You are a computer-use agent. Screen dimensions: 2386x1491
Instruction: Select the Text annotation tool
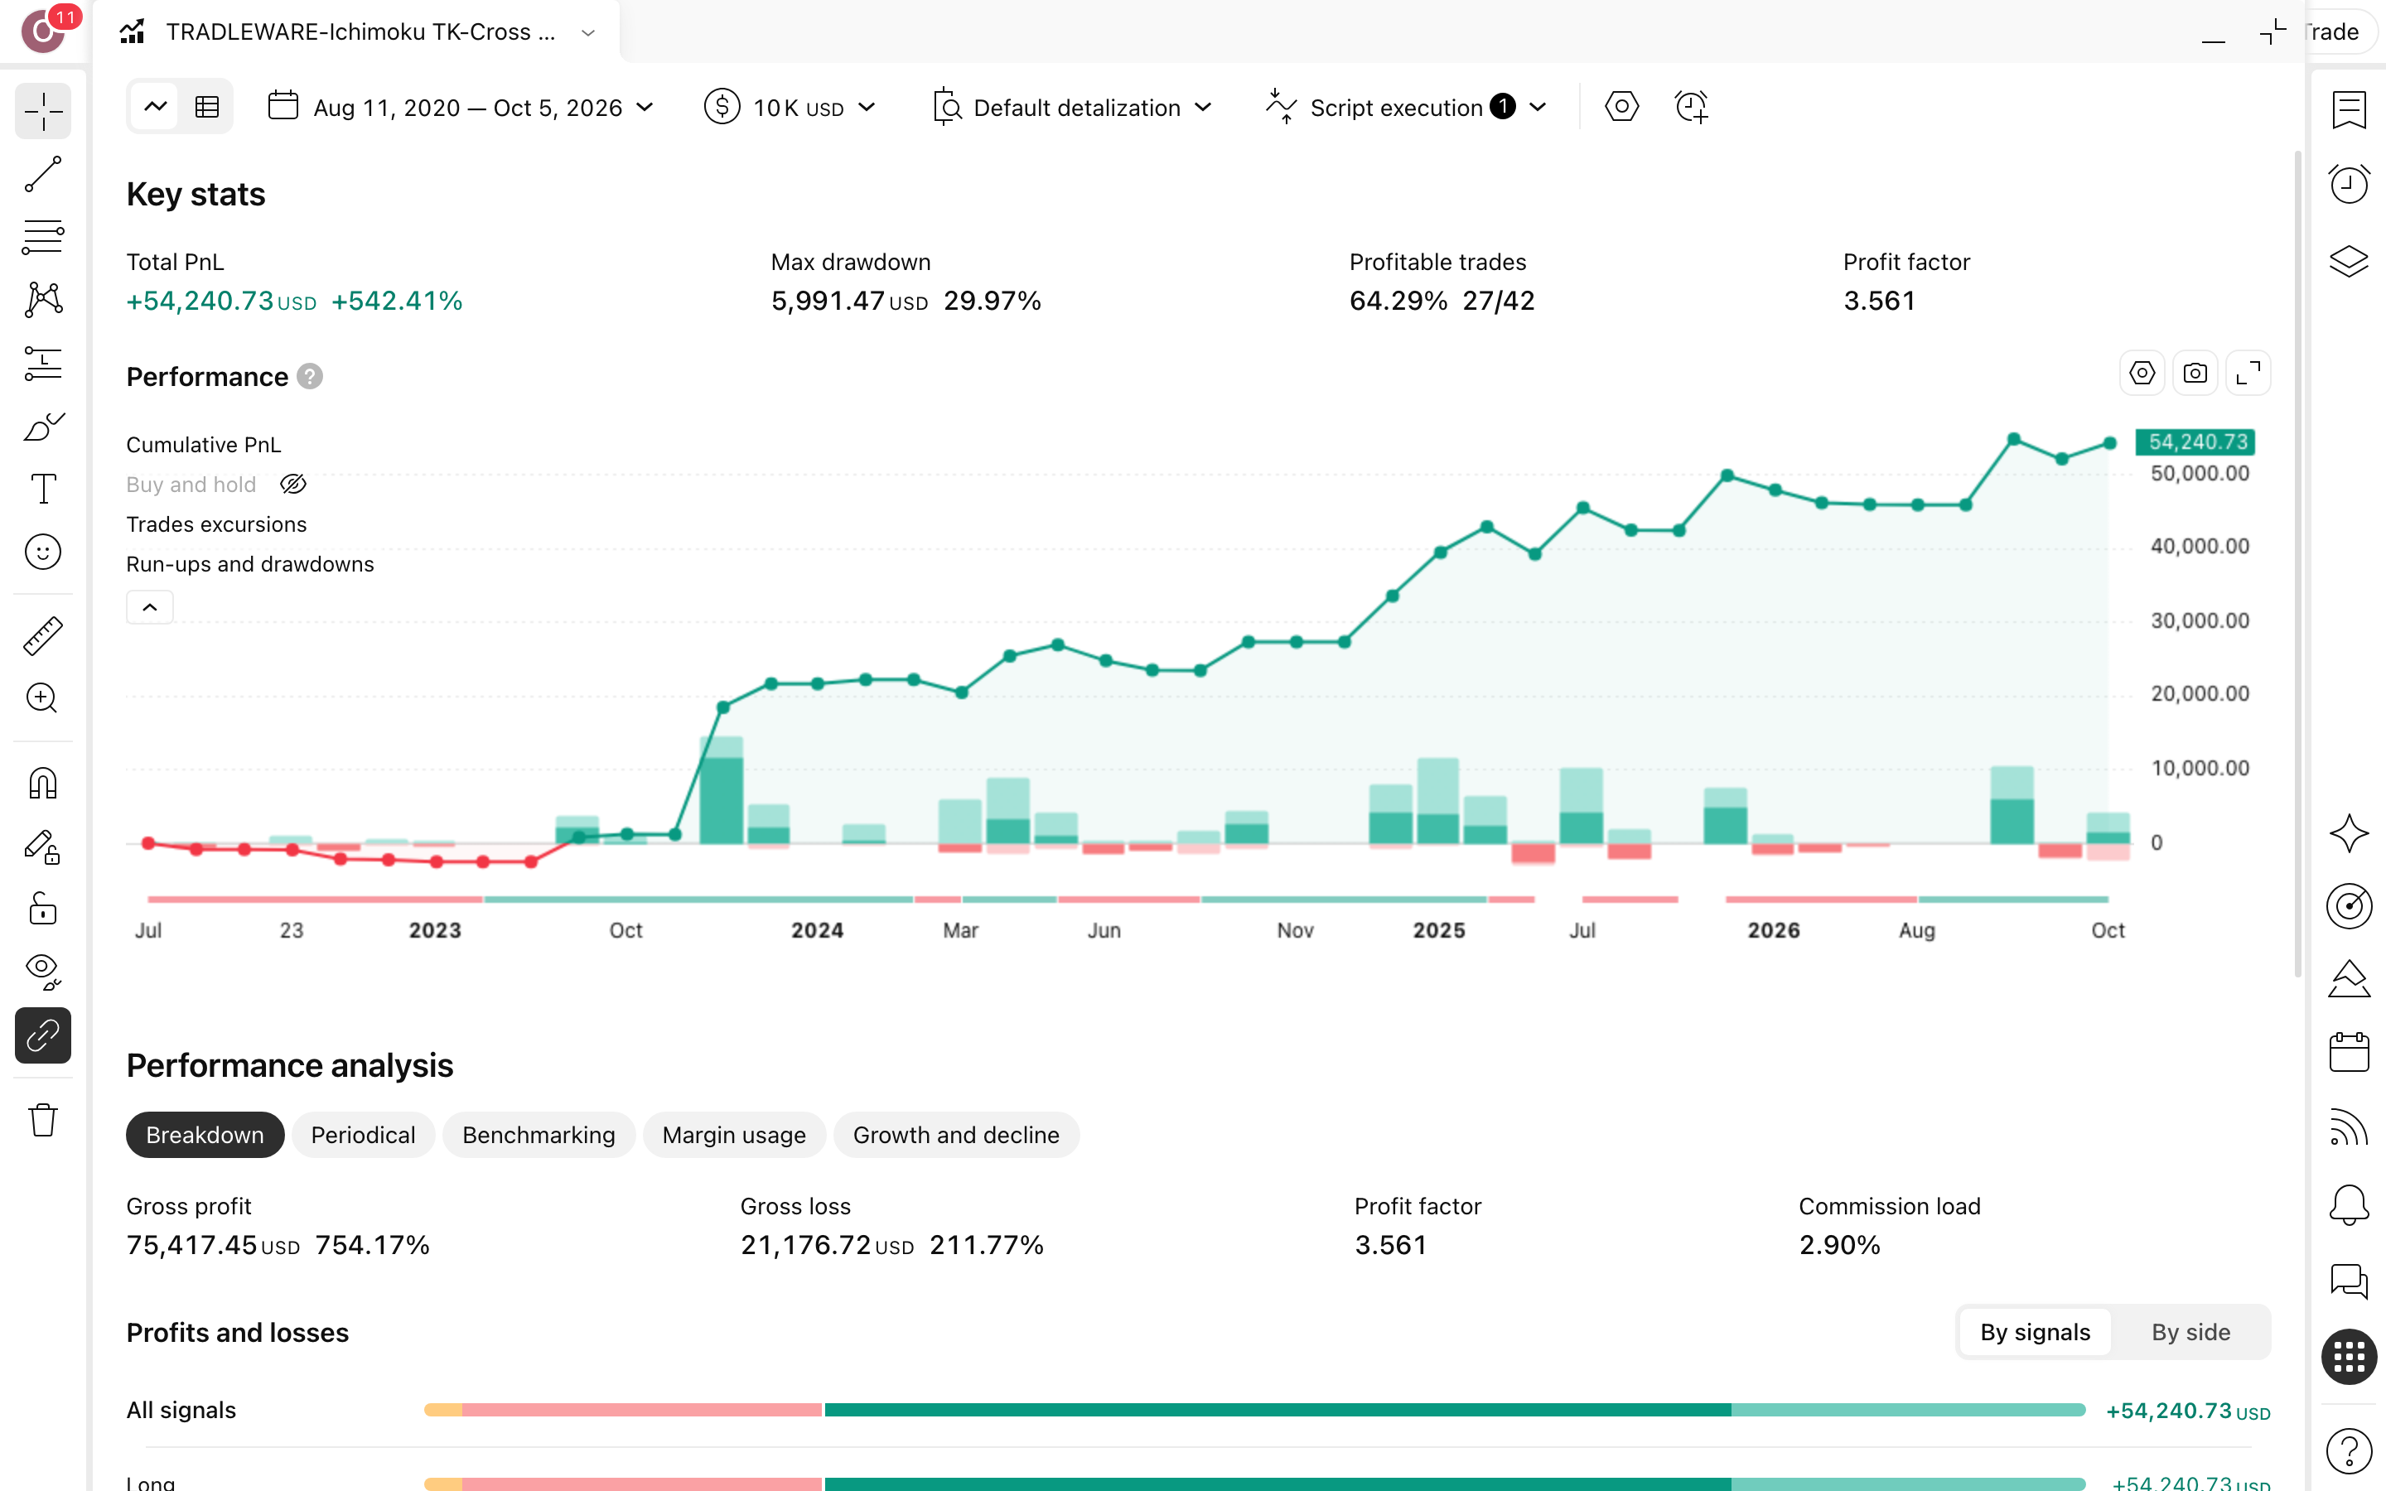pyautogui.click(x=42, y=489)
